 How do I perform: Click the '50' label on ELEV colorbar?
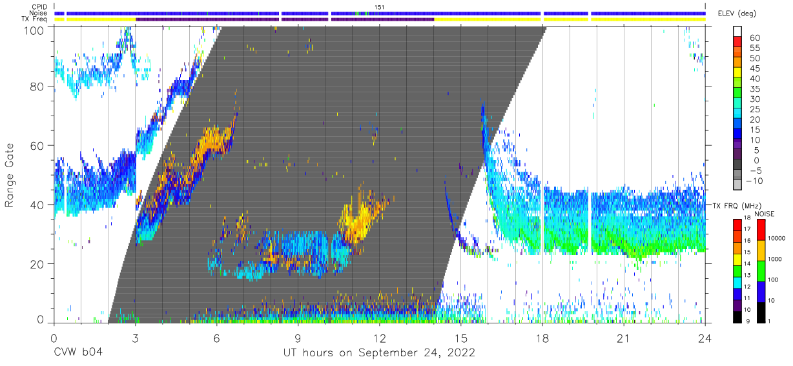(754, 59)
